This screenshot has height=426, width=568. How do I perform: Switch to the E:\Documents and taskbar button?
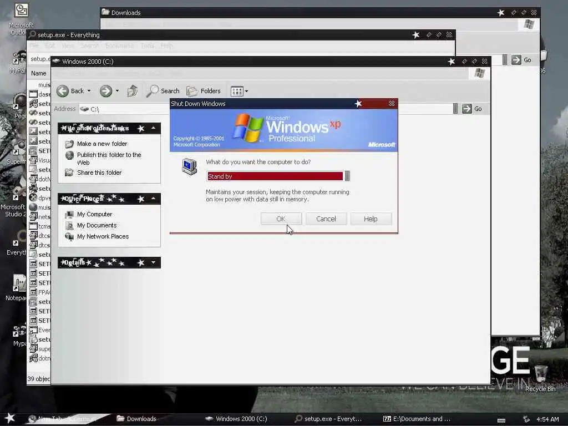pyautogui.click(x=417, y=419)
